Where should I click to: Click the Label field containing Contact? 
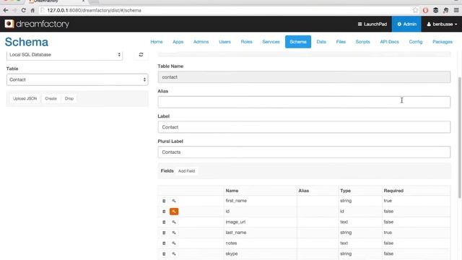[304, 127]
